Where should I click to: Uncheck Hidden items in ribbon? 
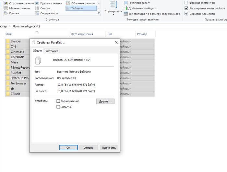click(186, 14)
